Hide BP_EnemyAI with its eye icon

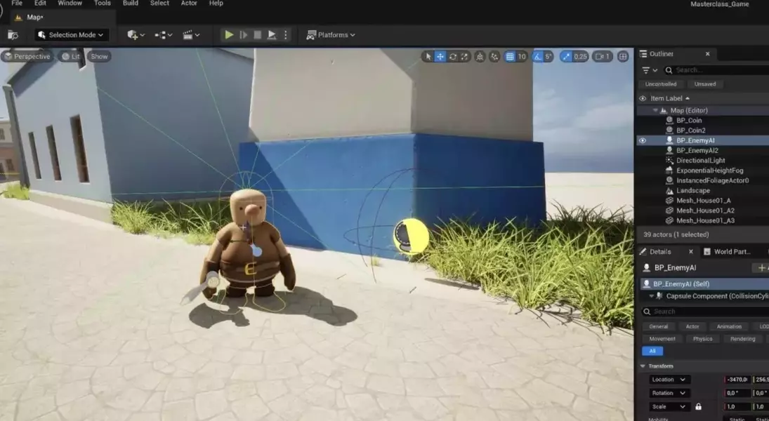coord(643,140)
